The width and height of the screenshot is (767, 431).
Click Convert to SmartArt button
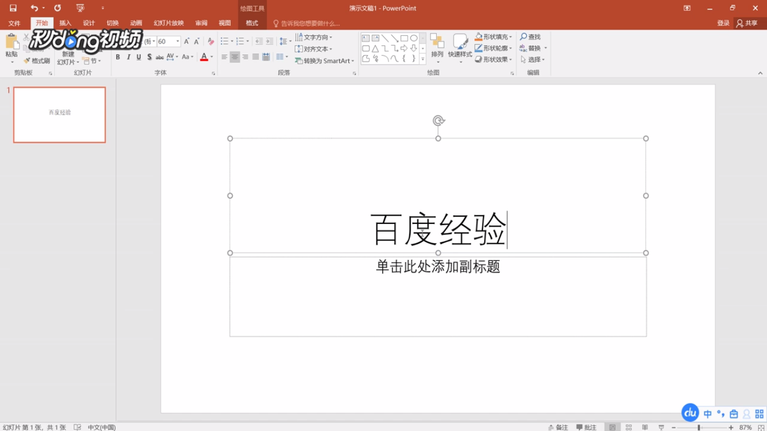[325, 61]
